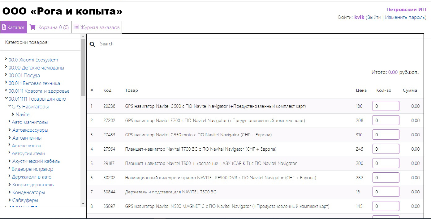Image resolution: width=431 pixels, height=219 pixels.
Task: Click quantity field for Navitel G500 navigator
Action: click(386, 106)
